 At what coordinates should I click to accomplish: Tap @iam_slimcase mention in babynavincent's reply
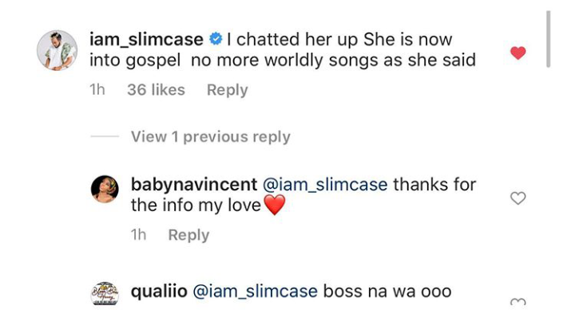[325, 184]
